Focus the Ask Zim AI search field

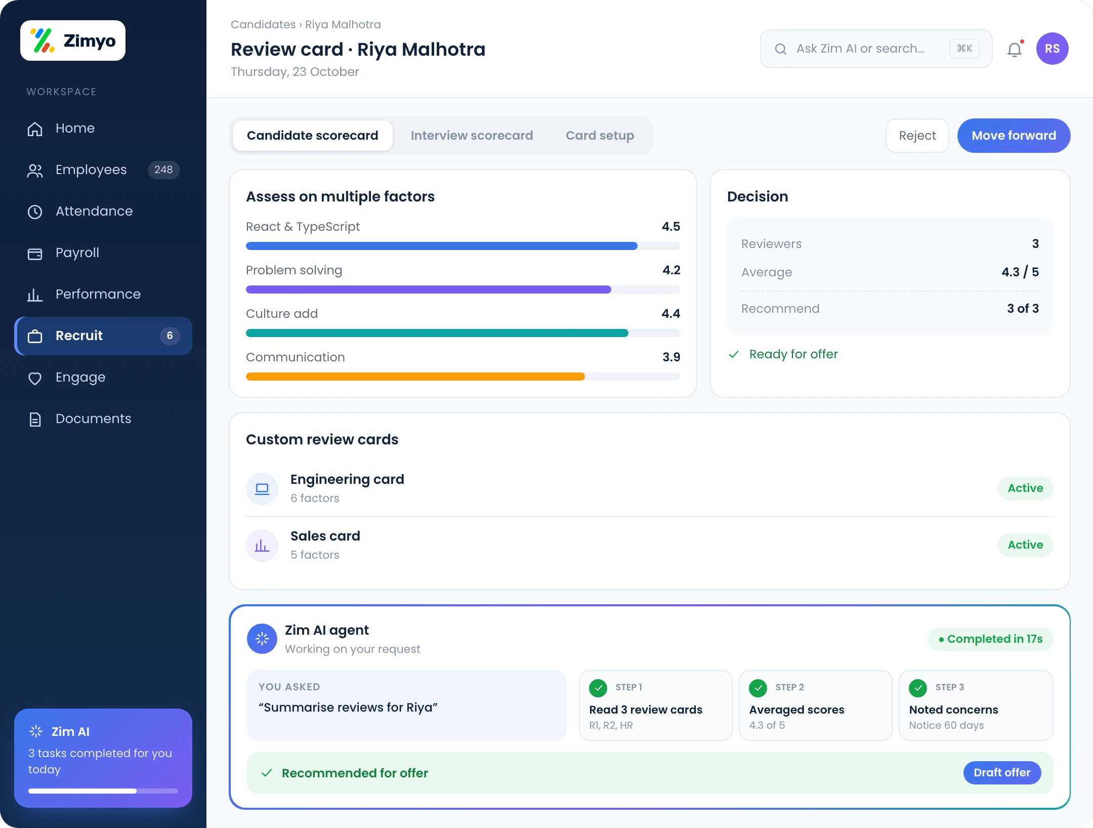pos(876,49)
